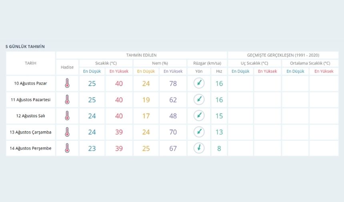This screenshot has height=202, width=344.
Task: Click the thermometer icon for 10 Ağustos Pazar
Action: [x=67, y=83]
